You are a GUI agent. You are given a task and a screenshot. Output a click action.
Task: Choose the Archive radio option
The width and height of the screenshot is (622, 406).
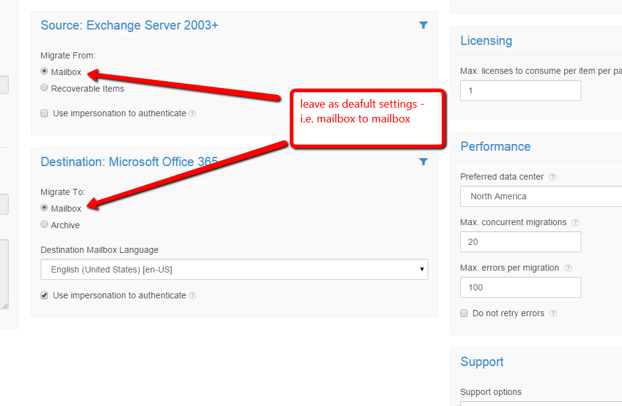click(x=44, y=224)
